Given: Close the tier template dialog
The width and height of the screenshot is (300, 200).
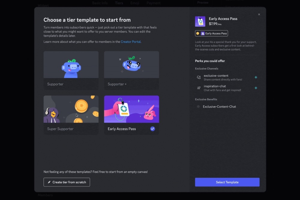Looking at the screenshot, I should [259, 14].
